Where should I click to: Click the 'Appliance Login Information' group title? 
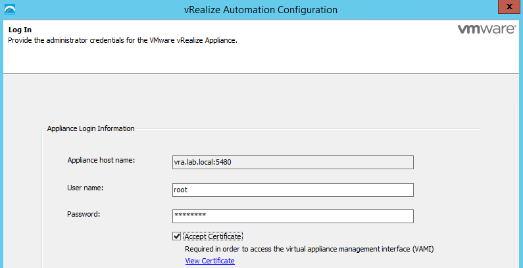(91, 128)
